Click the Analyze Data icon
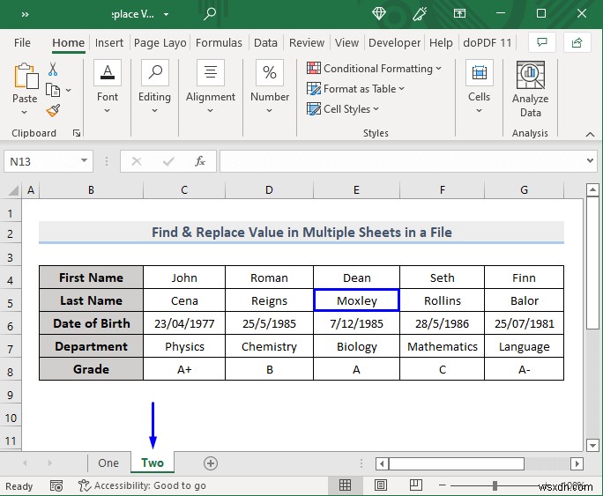This screenshot has height=496, width=603. pyautogui.click(x=531, y=75)
